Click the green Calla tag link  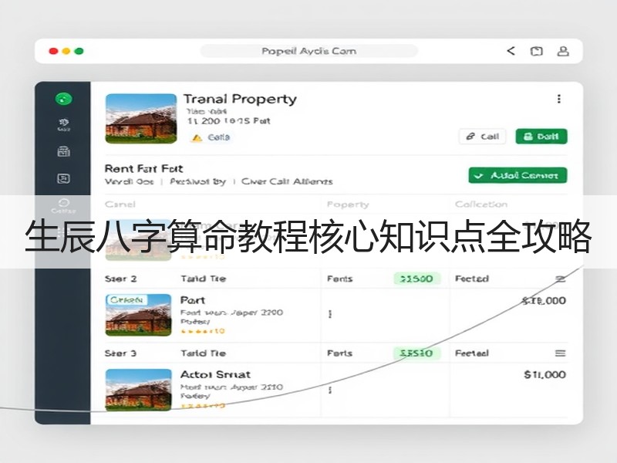tap(219, 137)
